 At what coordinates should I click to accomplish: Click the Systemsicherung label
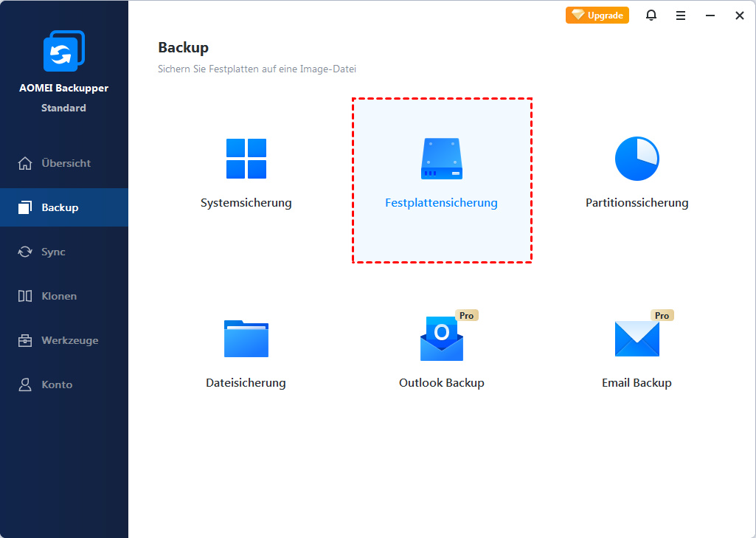pyautogui.click(x=246, y=203)
